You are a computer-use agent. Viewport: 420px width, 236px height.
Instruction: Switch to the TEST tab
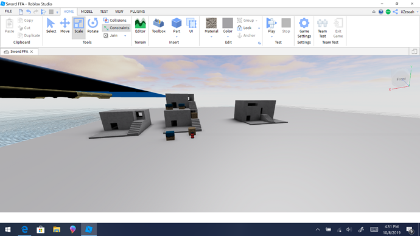tap(104, 12)
